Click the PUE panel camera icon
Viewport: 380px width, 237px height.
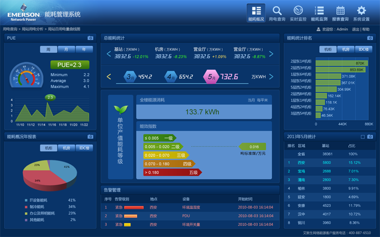pos(90,38)
